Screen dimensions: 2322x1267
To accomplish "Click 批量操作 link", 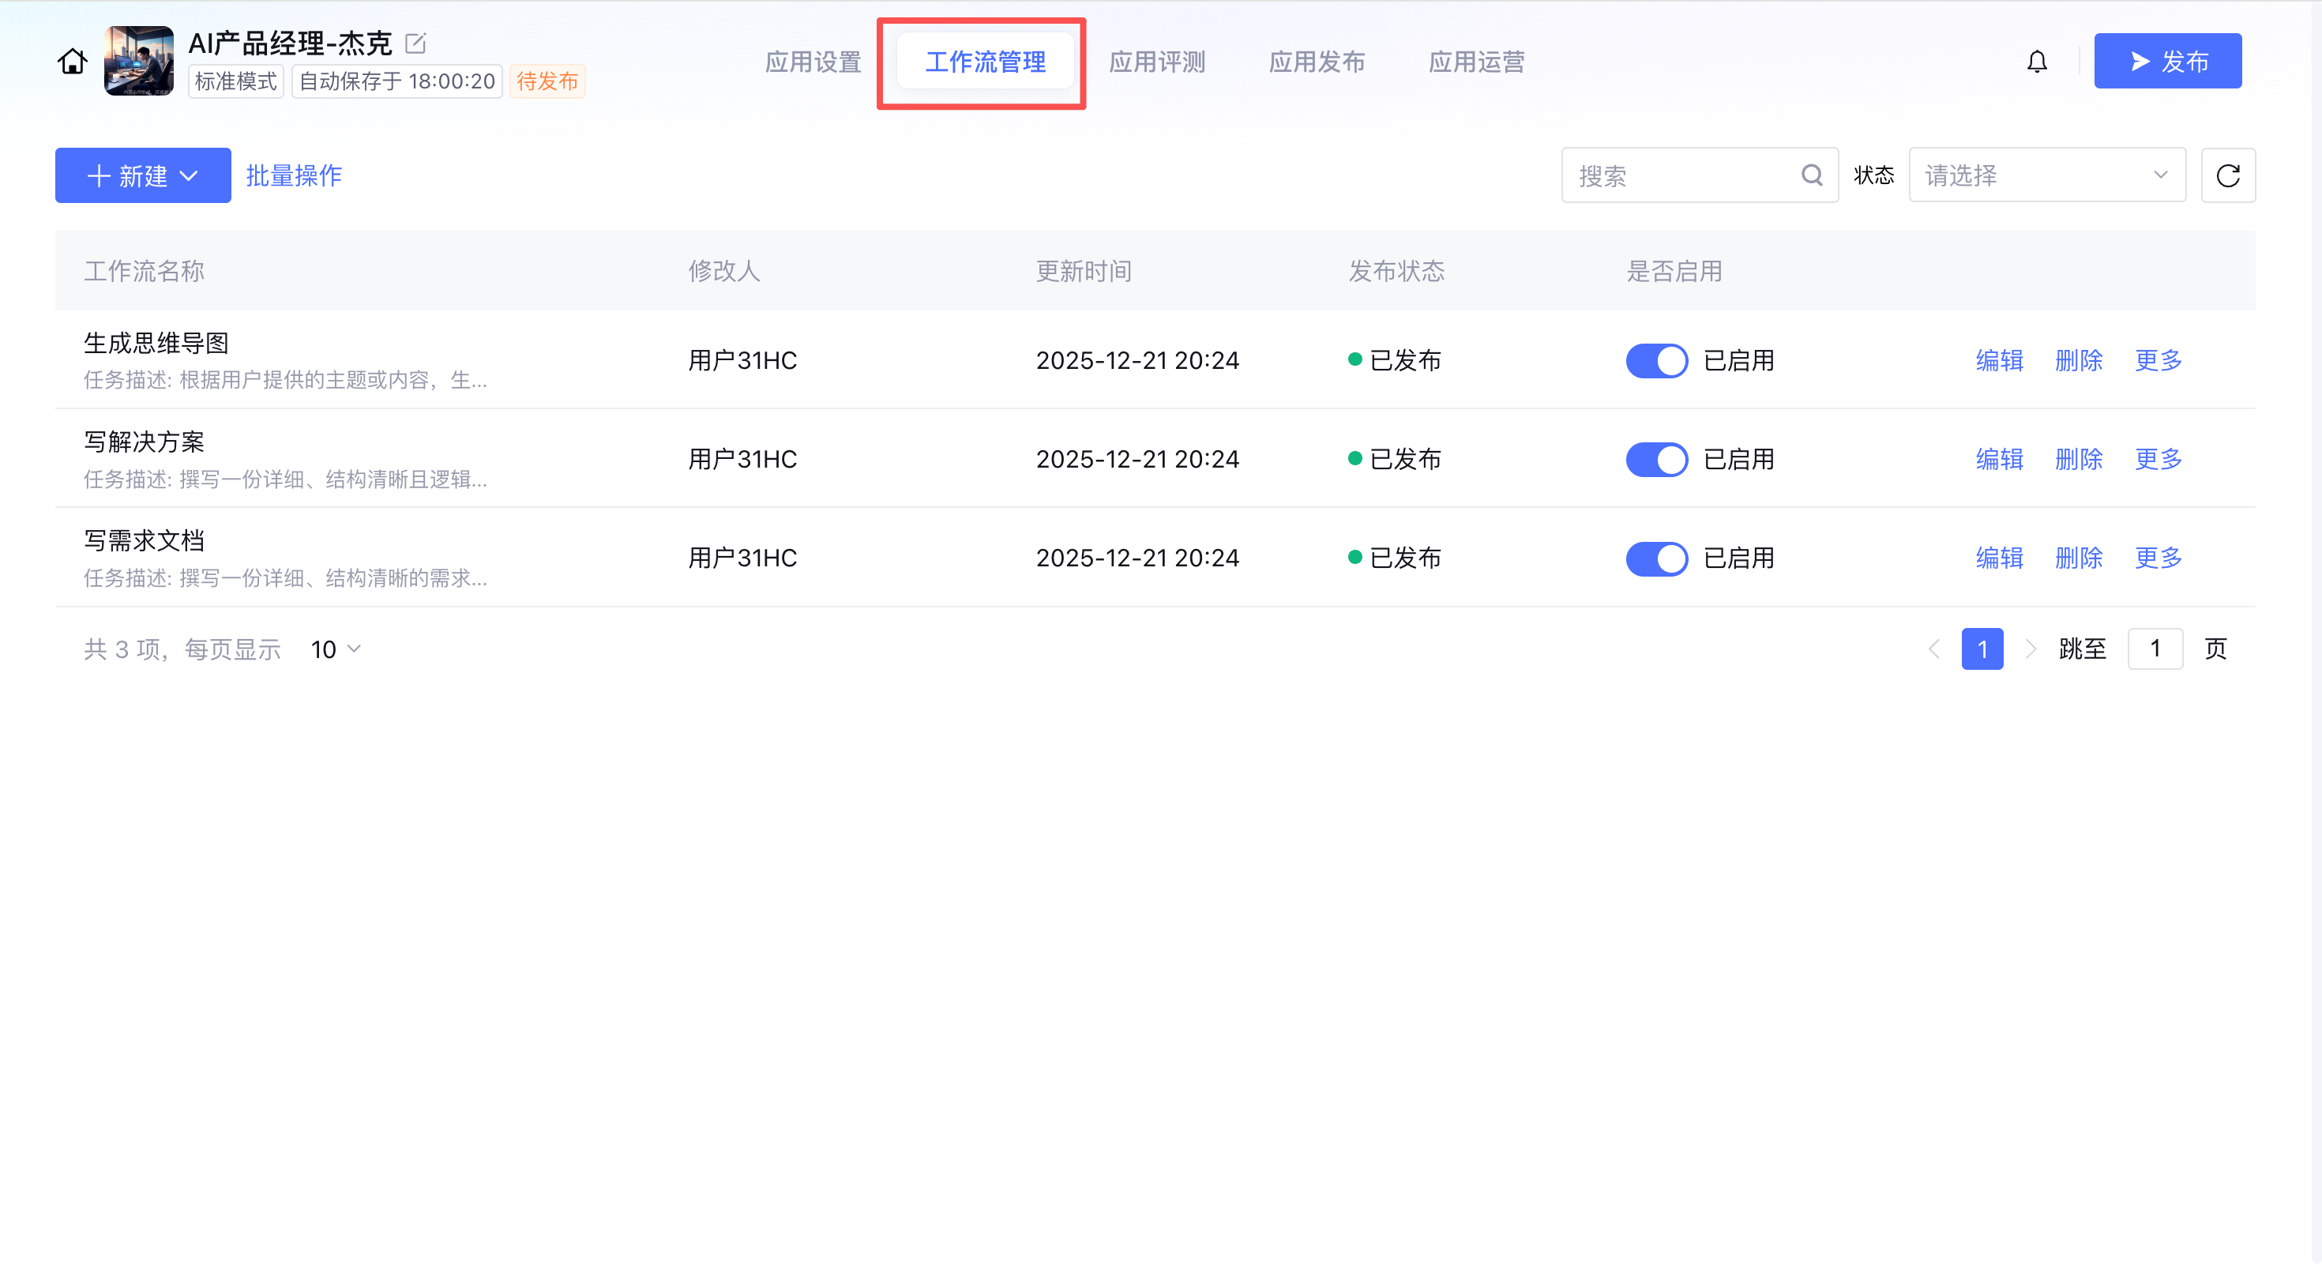I will tap(294, 175).
